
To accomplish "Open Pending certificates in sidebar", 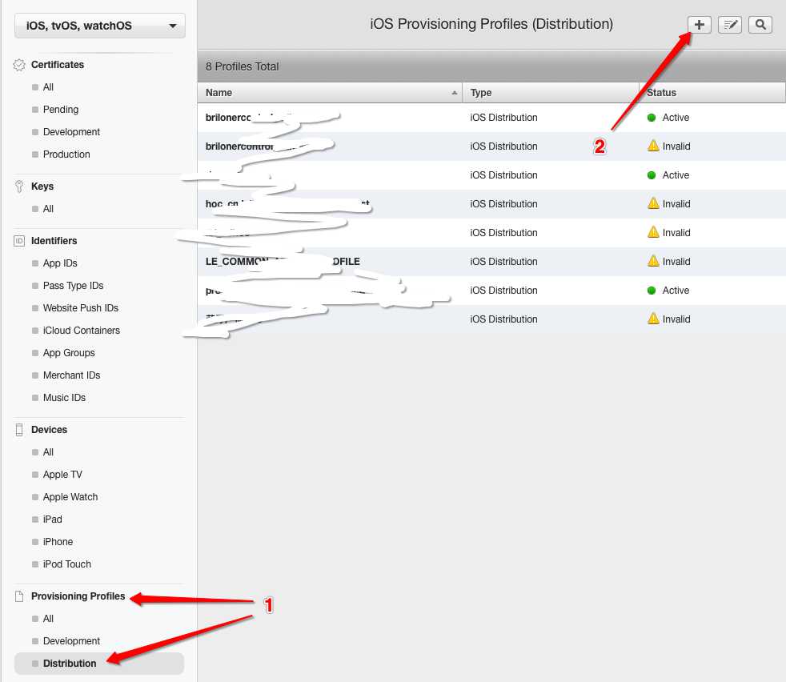I will 61,110.
